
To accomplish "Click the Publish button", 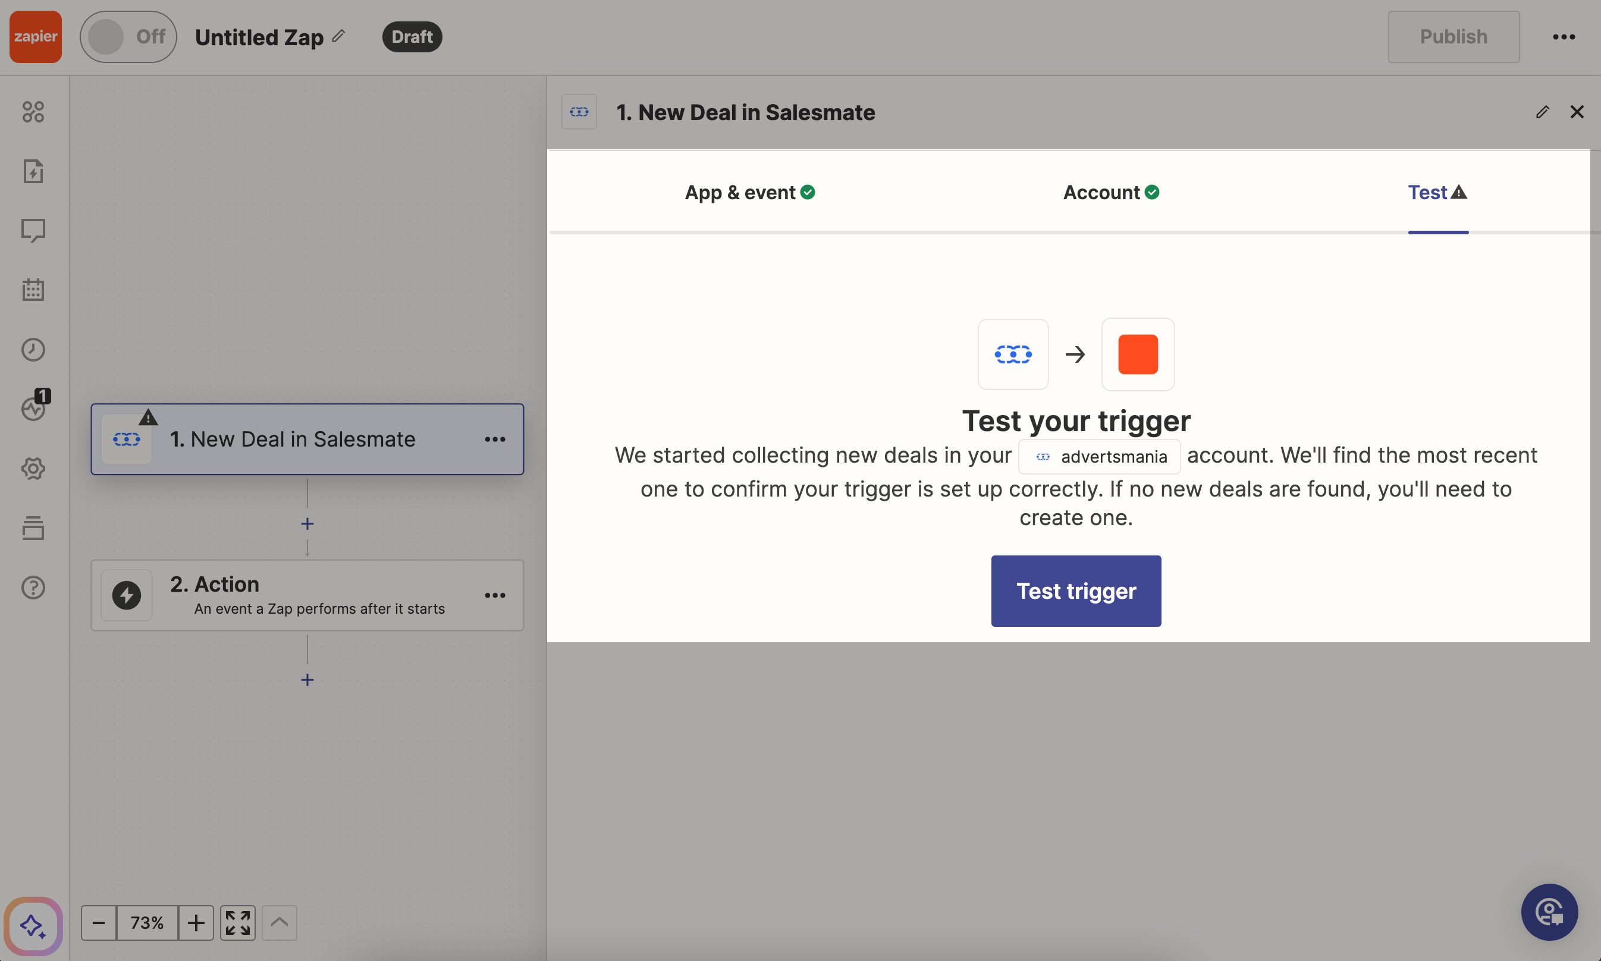I will [x=1454, y=37].
